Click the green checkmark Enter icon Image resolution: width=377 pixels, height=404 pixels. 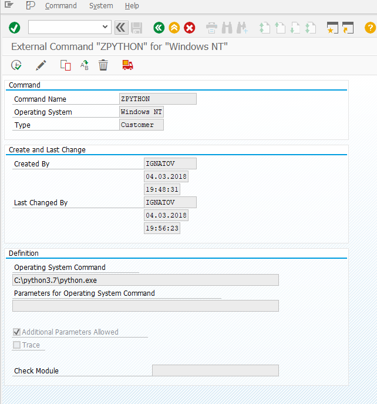click(15, 28)
